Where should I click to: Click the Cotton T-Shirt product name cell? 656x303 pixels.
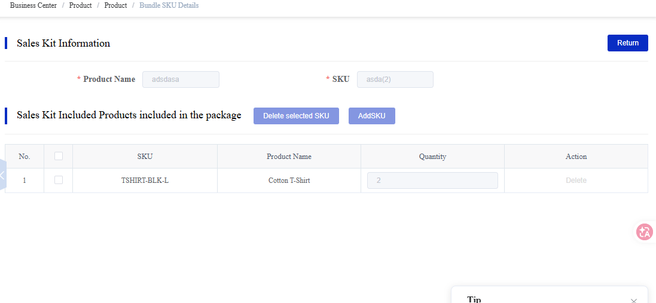[x=289, y=180]
